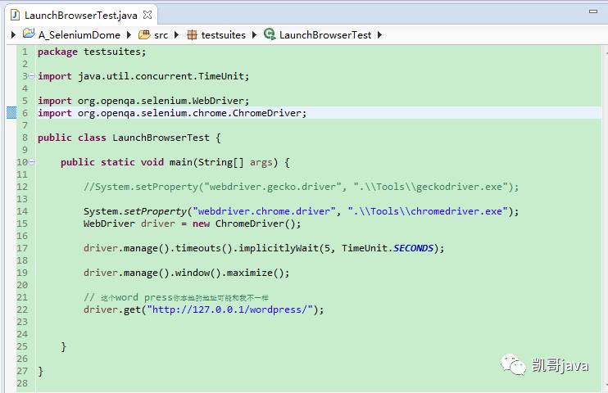This screenshot has height=393, width=608.
Task: Click the testsuites package icon
Action: (192, 35)
